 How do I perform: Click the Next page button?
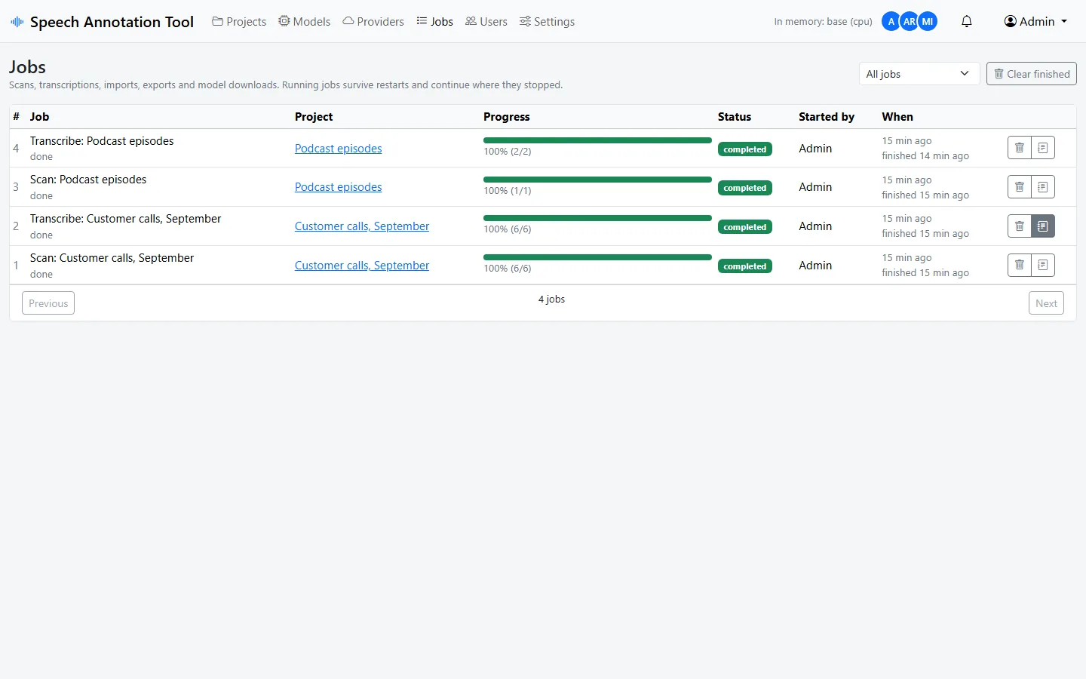[1046, 303]
